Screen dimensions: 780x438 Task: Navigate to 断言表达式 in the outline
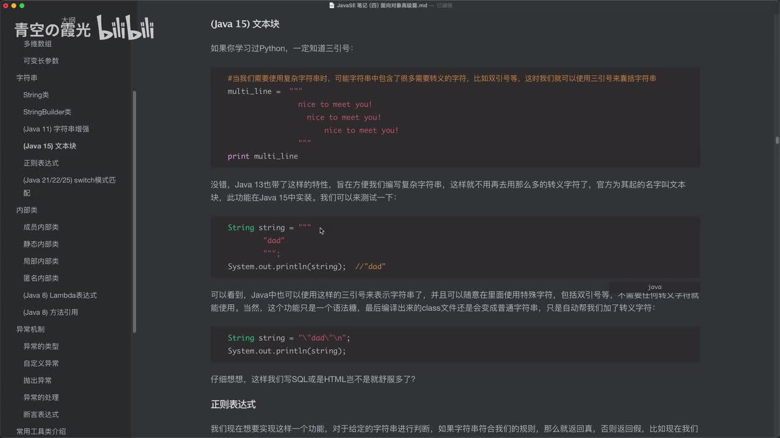[x=41, y=414]
